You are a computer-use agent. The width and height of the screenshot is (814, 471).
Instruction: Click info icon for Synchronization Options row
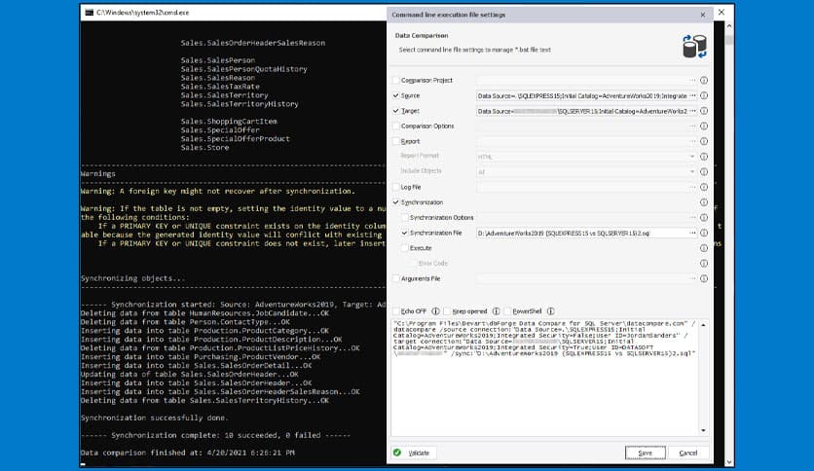pyautogui.click(x=704, y=217)
